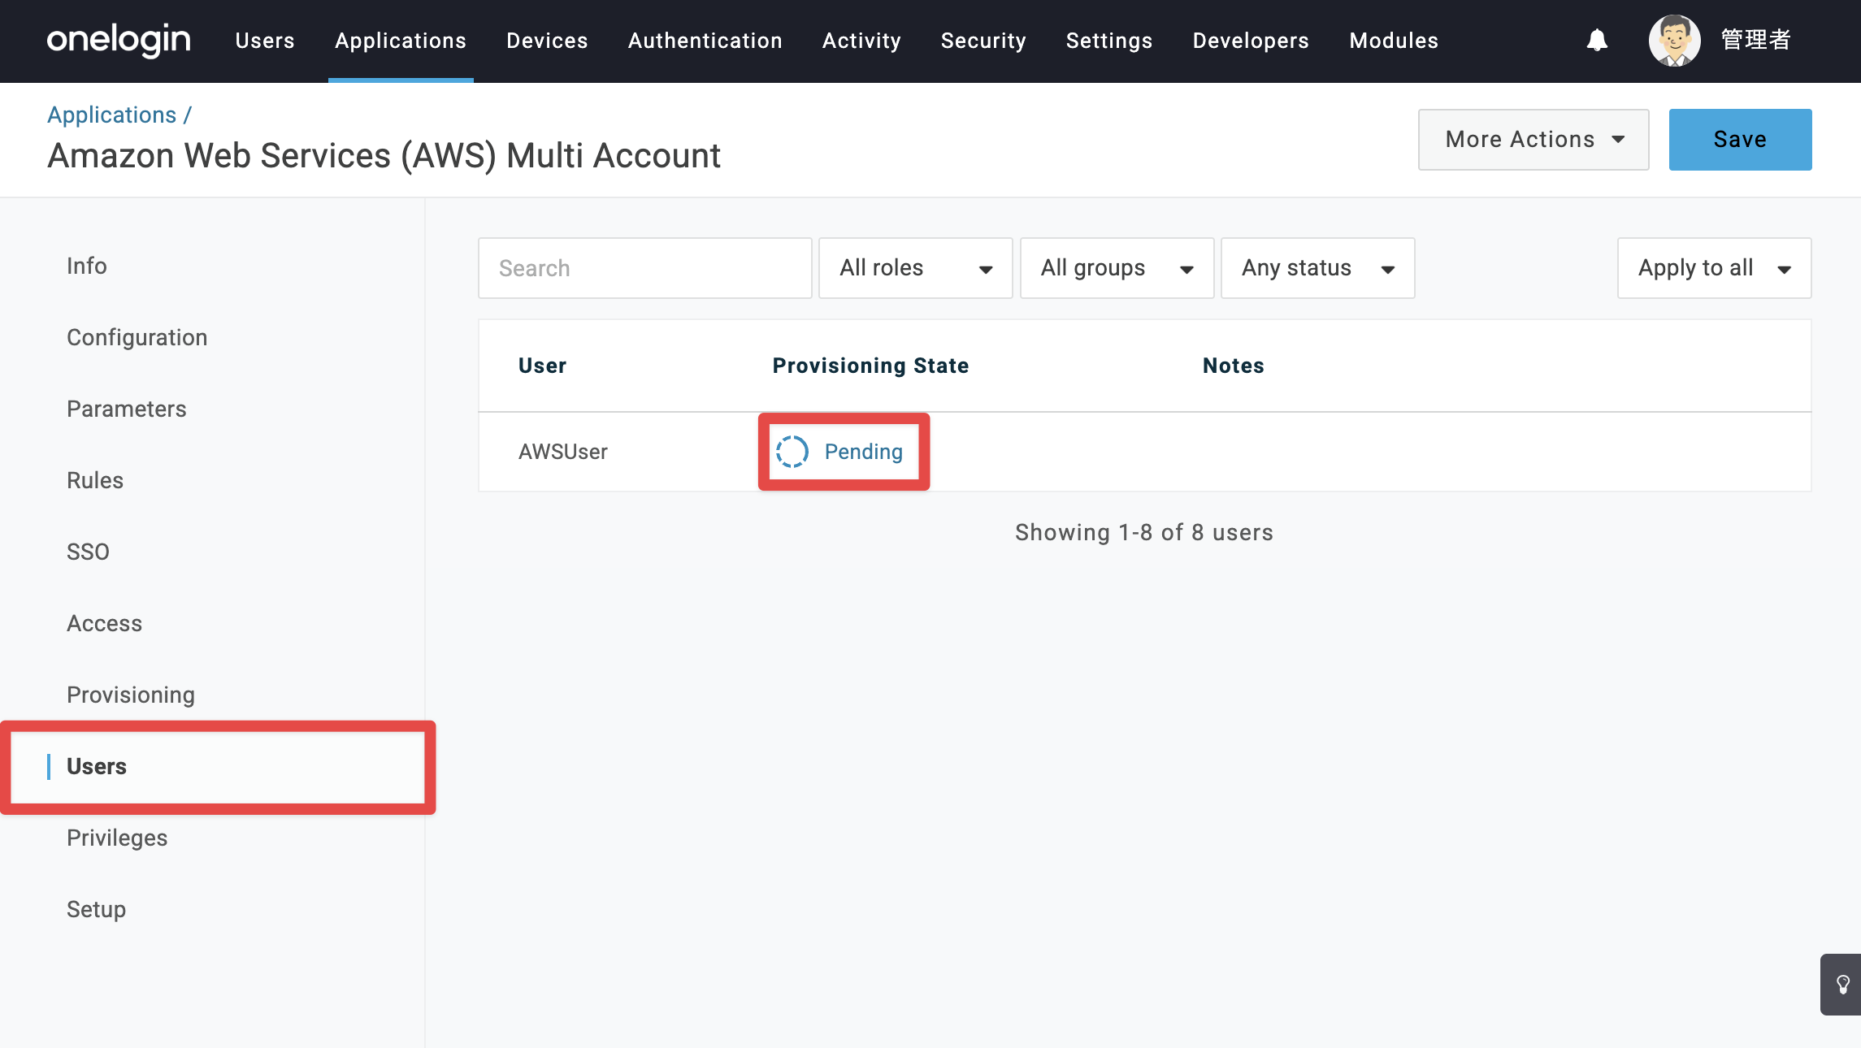Image resolution: width=1861 pixels, height=1048 pixels.
Task: Open the All roles filter
Action: pos(916,268)
